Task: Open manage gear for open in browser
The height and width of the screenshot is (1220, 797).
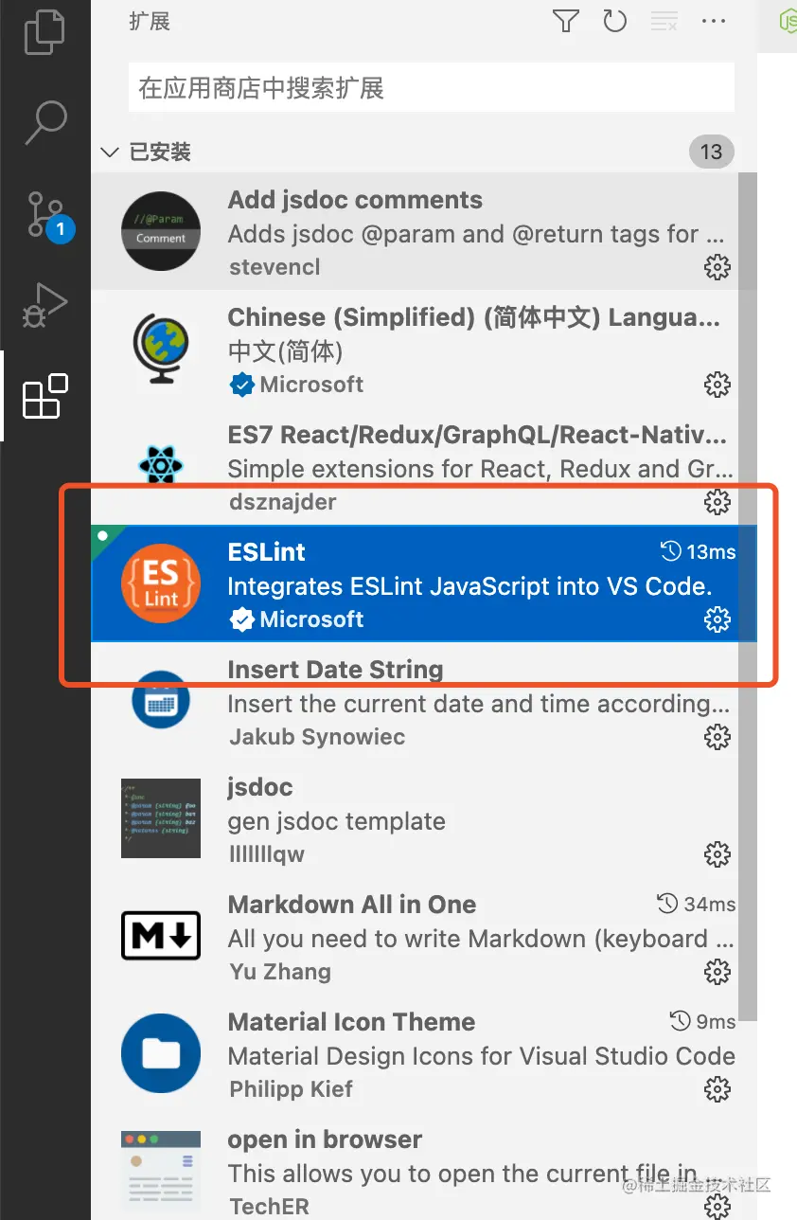Action: [717, 1205]
